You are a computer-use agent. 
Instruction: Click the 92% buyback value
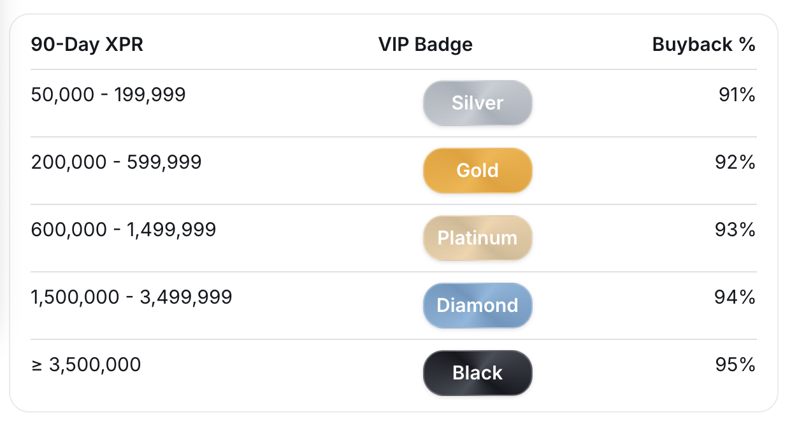point(737,162)
